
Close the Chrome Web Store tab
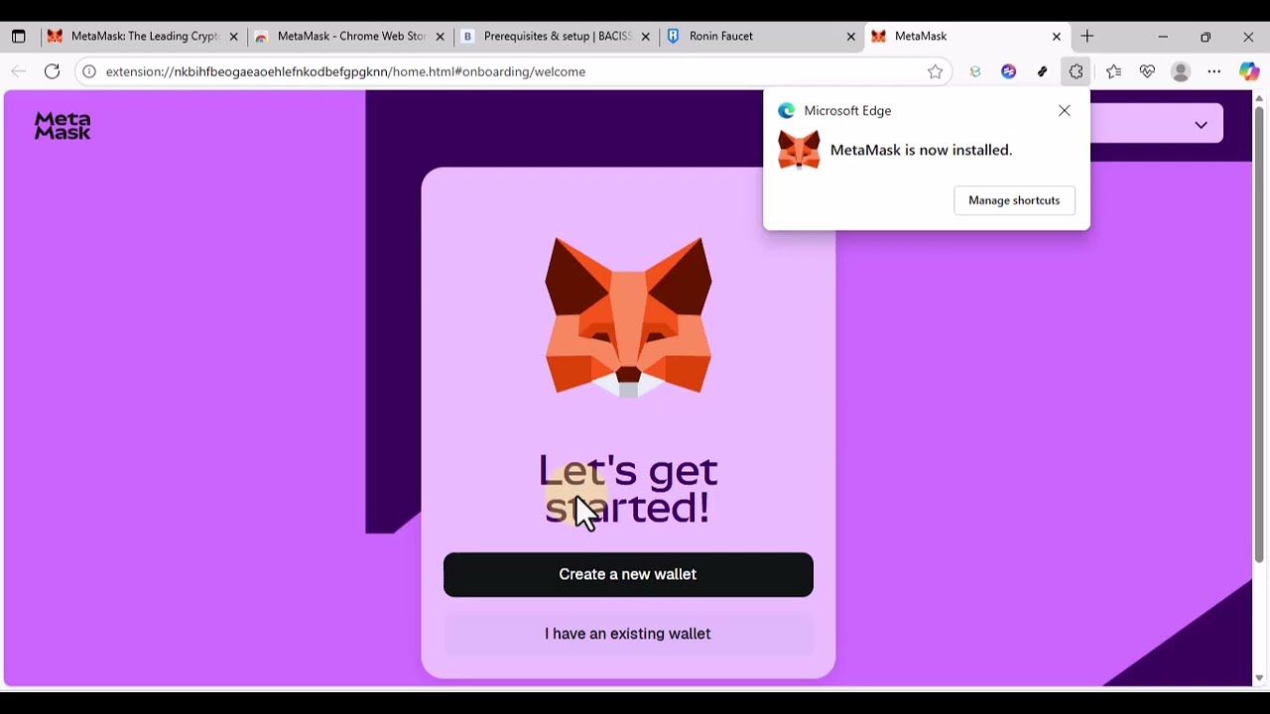440,37
